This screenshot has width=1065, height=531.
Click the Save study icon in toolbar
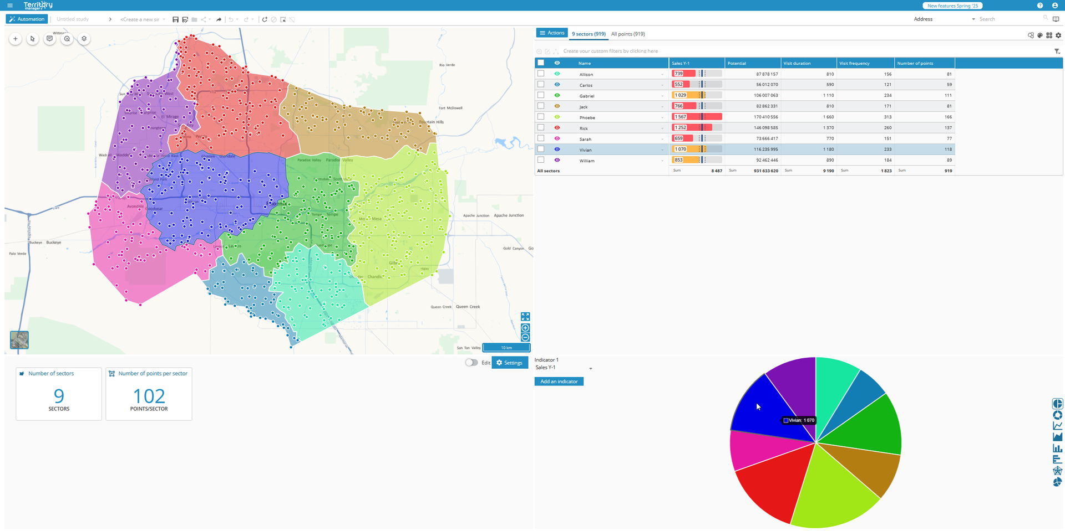(x=175, y=19)
